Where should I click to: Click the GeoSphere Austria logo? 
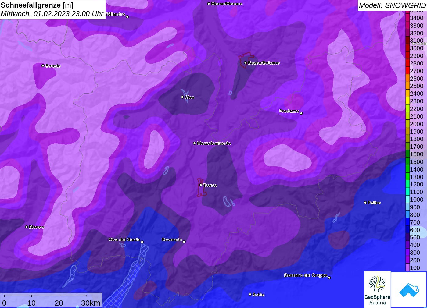(377, 289)
